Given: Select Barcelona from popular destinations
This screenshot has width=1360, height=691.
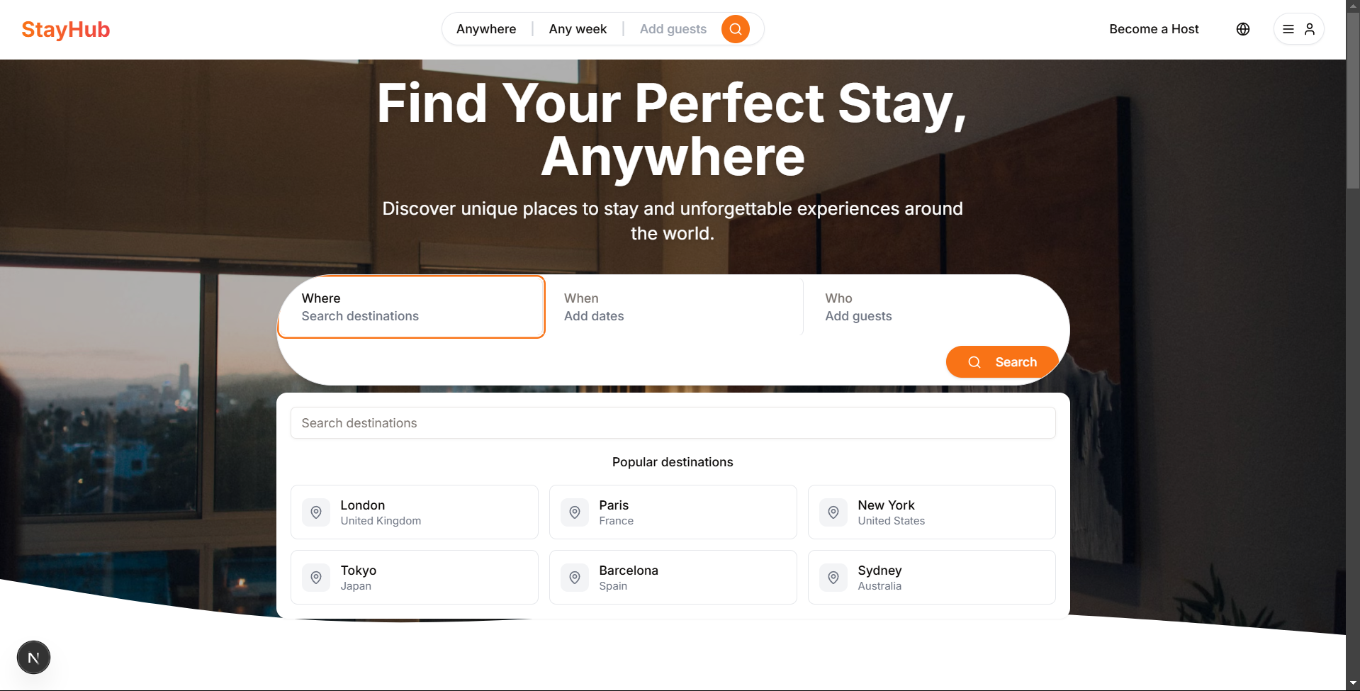Looking at the screenshot, I should tap(672, 577).
